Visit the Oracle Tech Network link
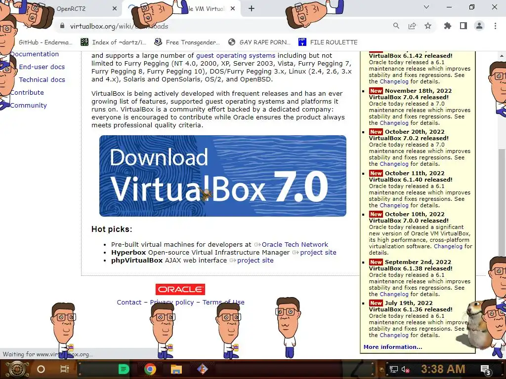This screenshot has width=506, height=379. pos(295,244)
